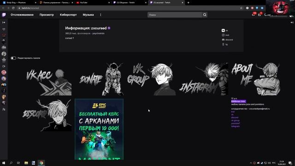Open File Explorer from taskbar
295x166 pixels.
pos(26,163)
